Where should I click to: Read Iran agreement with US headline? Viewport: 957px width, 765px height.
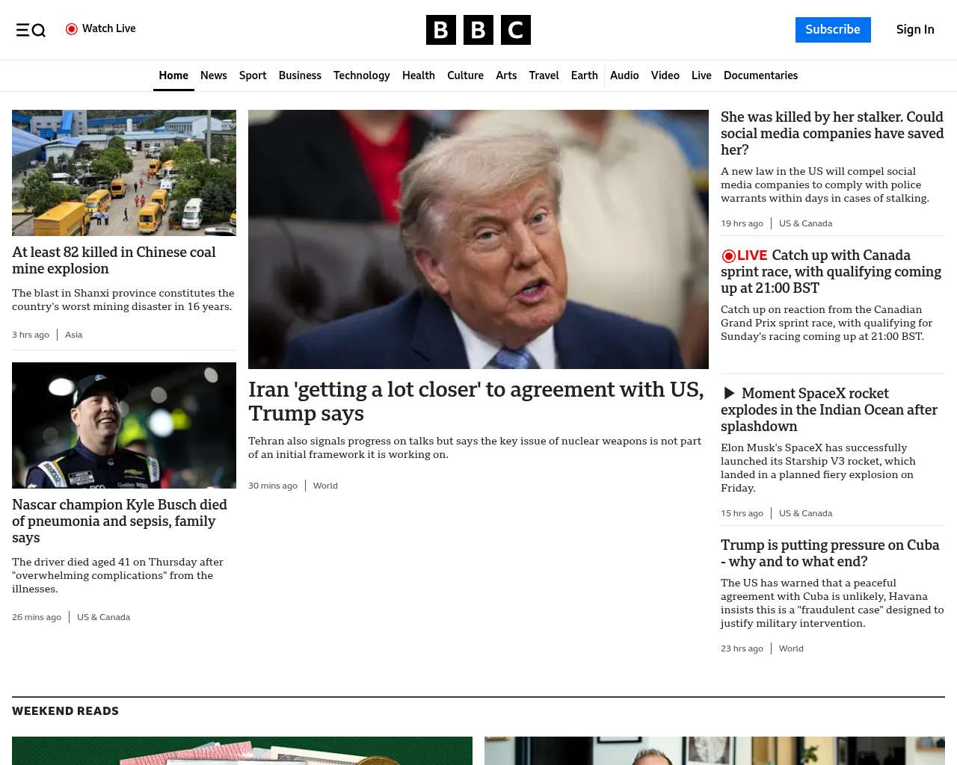point(476,401)
